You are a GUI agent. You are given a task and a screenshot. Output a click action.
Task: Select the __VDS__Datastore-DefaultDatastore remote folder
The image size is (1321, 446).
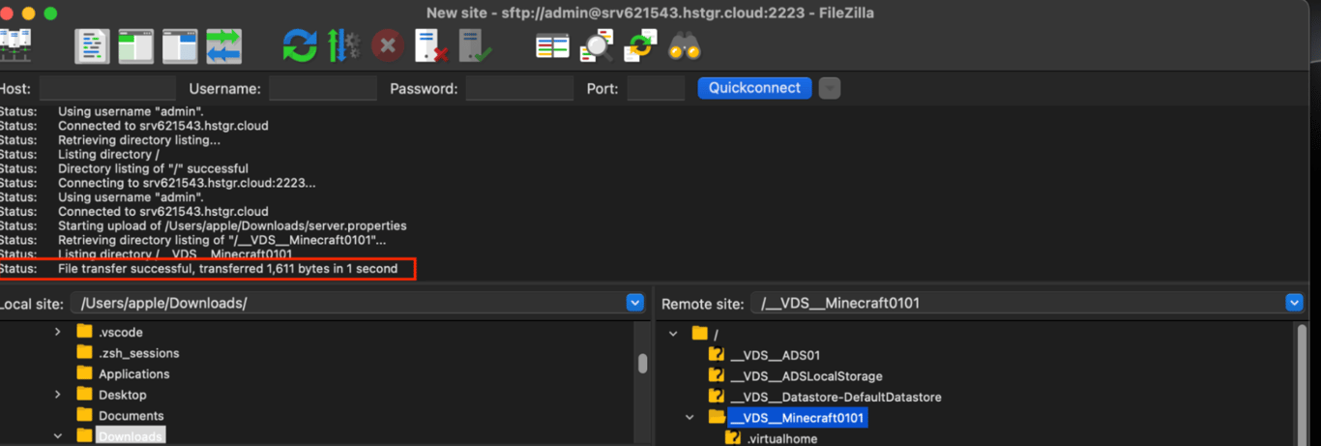[x=836, y=397]
